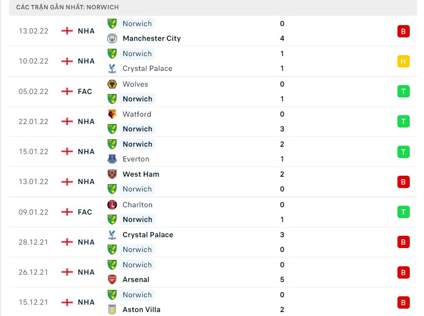Click the date 13.01.22

tap(33, 182)
